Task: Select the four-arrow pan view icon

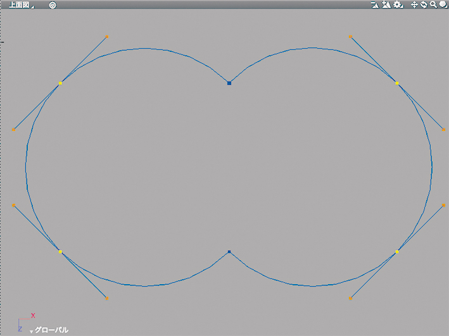Action: click(414, 5)
